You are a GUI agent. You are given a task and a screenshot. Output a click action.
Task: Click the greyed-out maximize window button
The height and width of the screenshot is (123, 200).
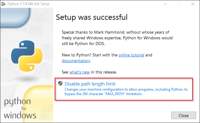click(179, 4)
